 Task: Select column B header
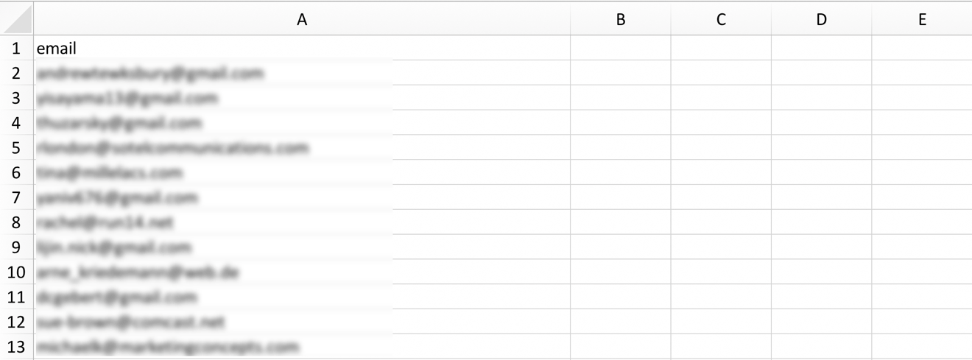tap(621, 20)
